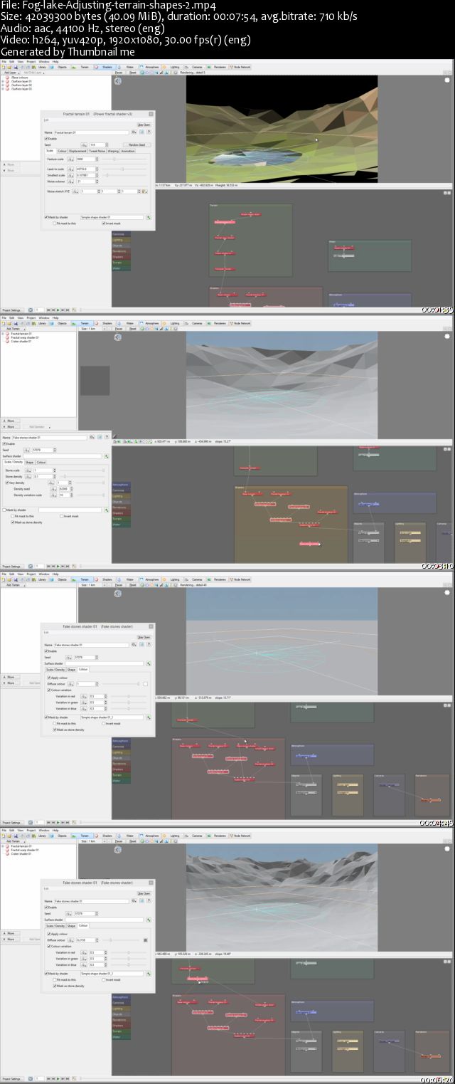Open the Size 1 km dropdown in 06:20 frame
455x1084 pixels.
coord(92,841)
